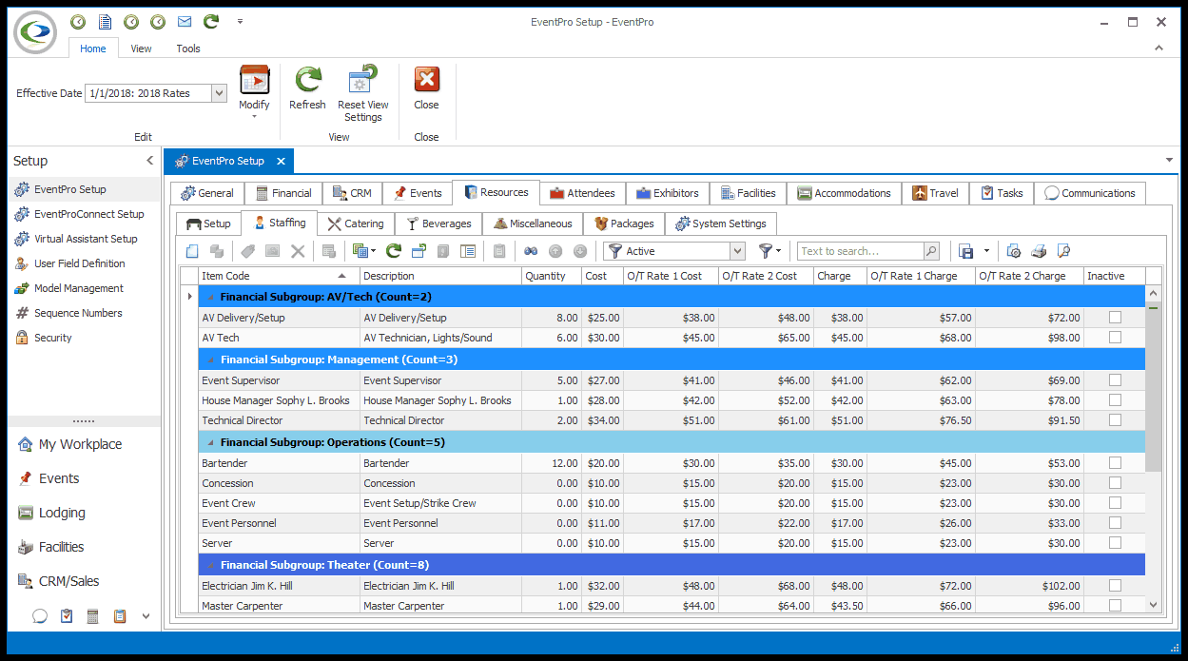Click the chat bubble icon in navigation footer
Image resolution: width=1188 pixels, height=661 pixels.
(x=40, y=616)
